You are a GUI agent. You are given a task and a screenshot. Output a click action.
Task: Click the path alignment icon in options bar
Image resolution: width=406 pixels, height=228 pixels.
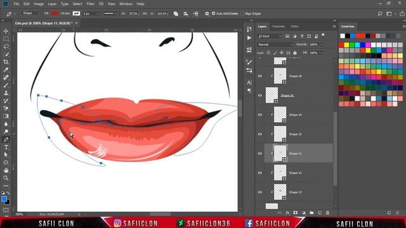click(x=186, y=14)
